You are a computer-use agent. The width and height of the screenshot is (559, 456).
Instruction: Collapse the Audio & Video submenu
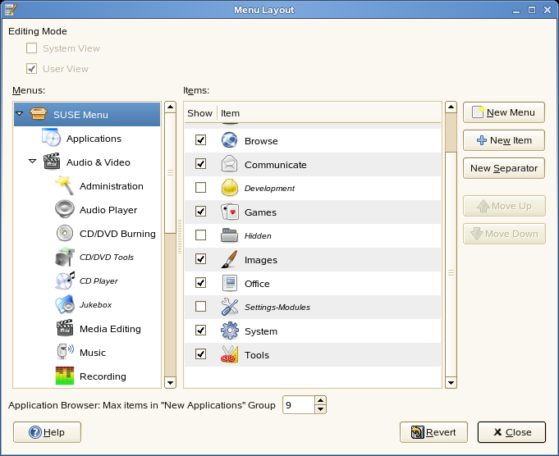[x=32, y=162]
